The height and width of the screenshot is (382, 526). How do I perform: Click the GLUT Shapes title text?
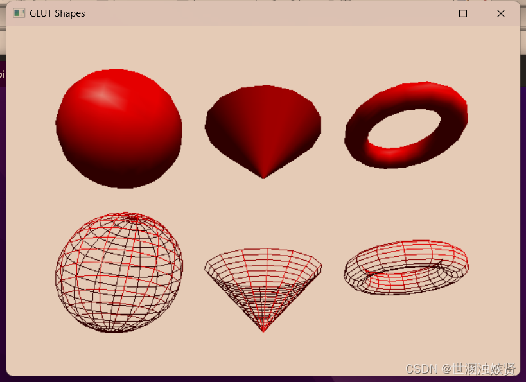tap(57, 13)
